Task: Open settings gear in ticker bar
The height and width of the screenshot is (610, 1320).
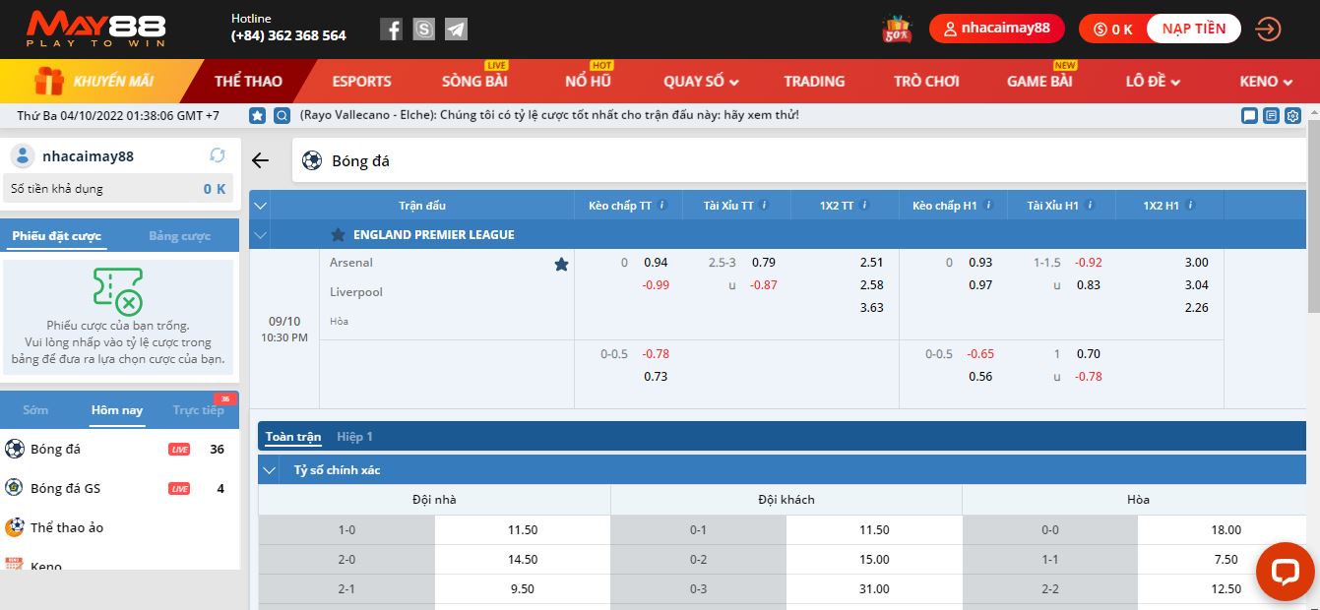Action: tap(1293, 115)
